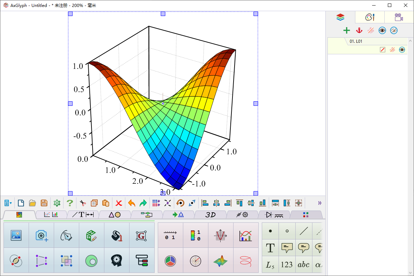414x276 pixels.
Task: Click the orange undo arrow
Action: tap(132, 203)
